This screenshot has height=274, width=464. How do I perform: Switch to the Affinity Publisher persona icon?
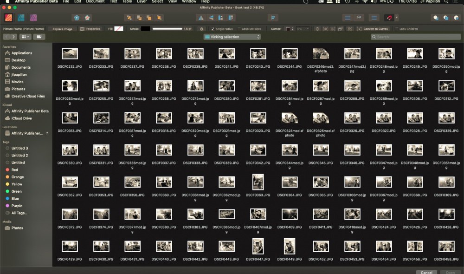8,18
